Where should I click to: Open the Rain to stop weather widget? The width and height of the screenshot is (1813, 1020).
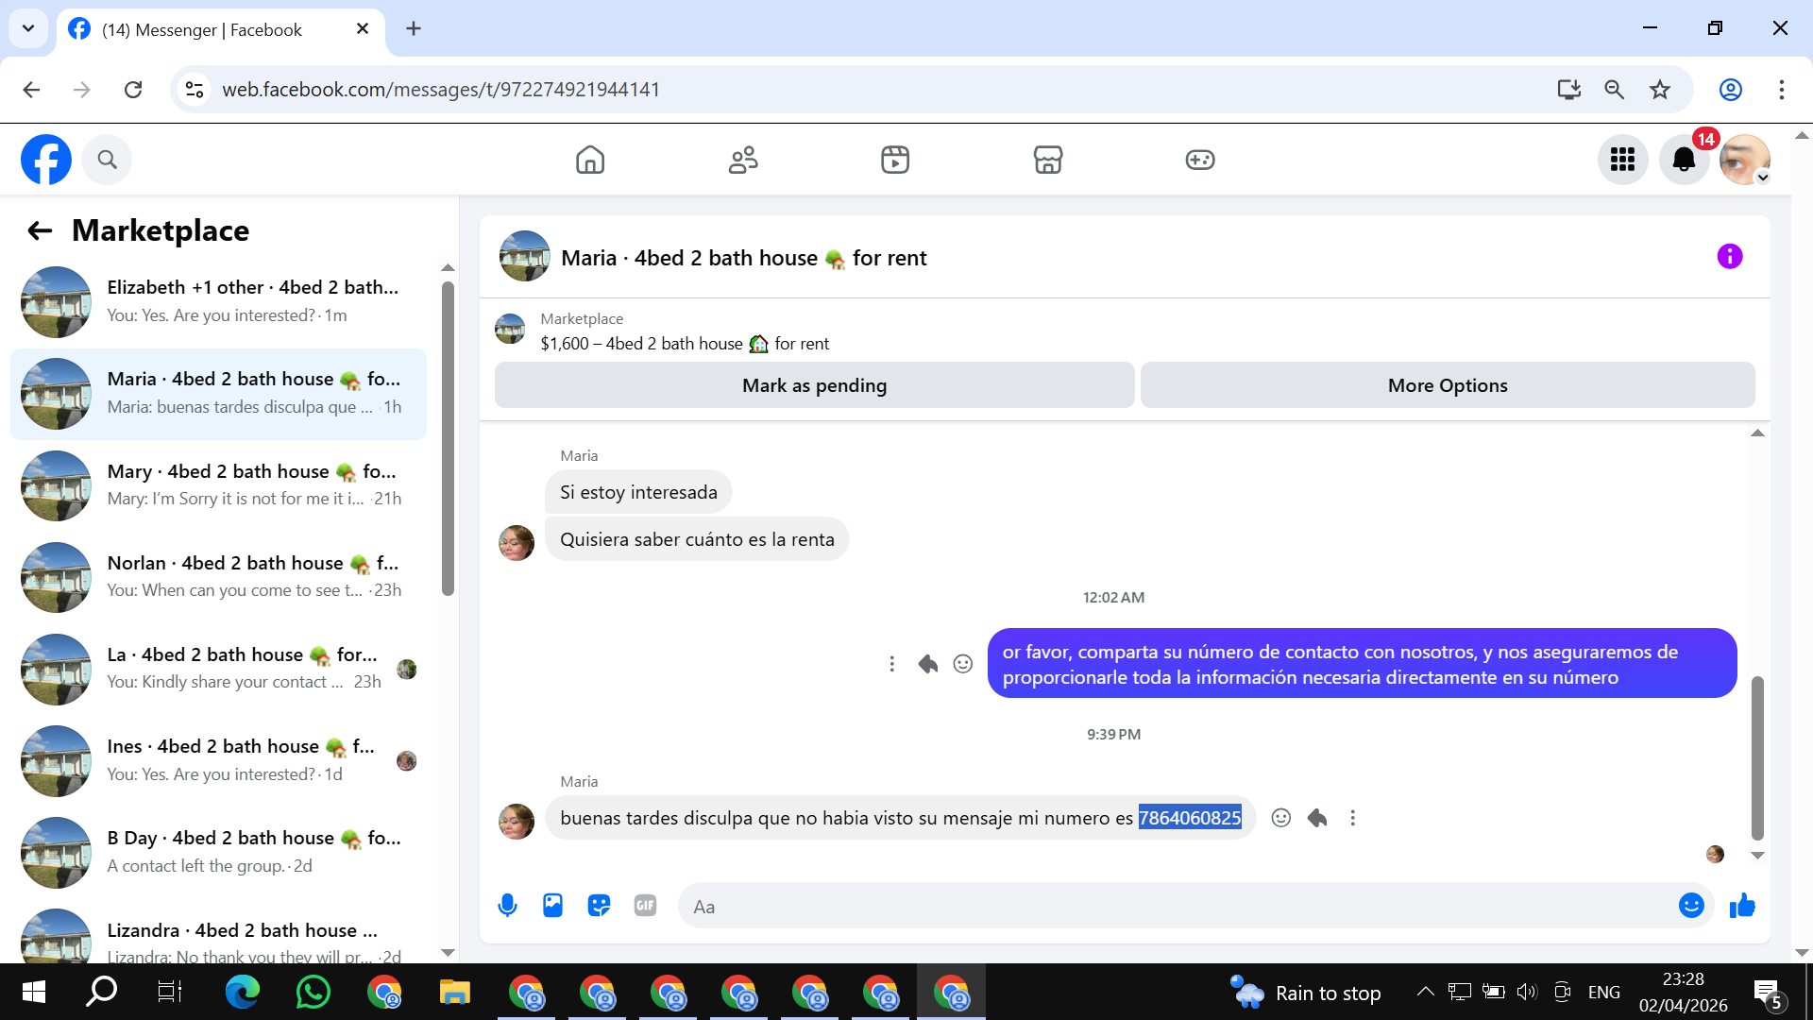[x=1306, y=993]
